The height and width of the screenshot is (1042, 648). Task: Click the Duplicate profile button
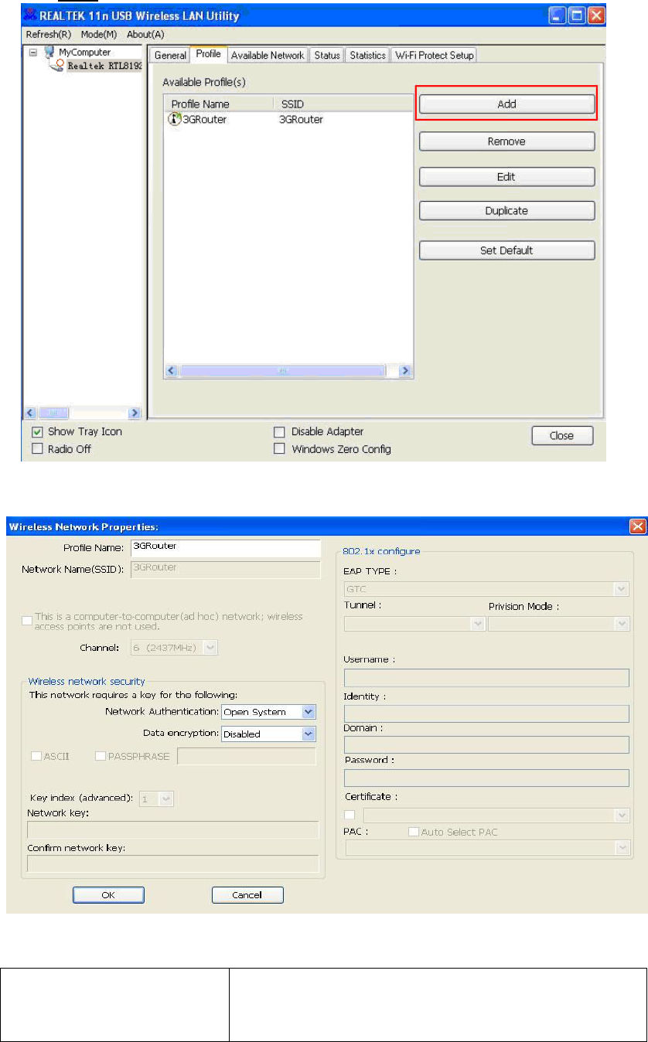[x=506, y=210]
